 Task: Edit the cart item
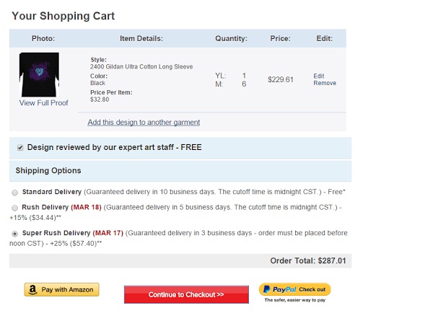click(x=319, y=76)
